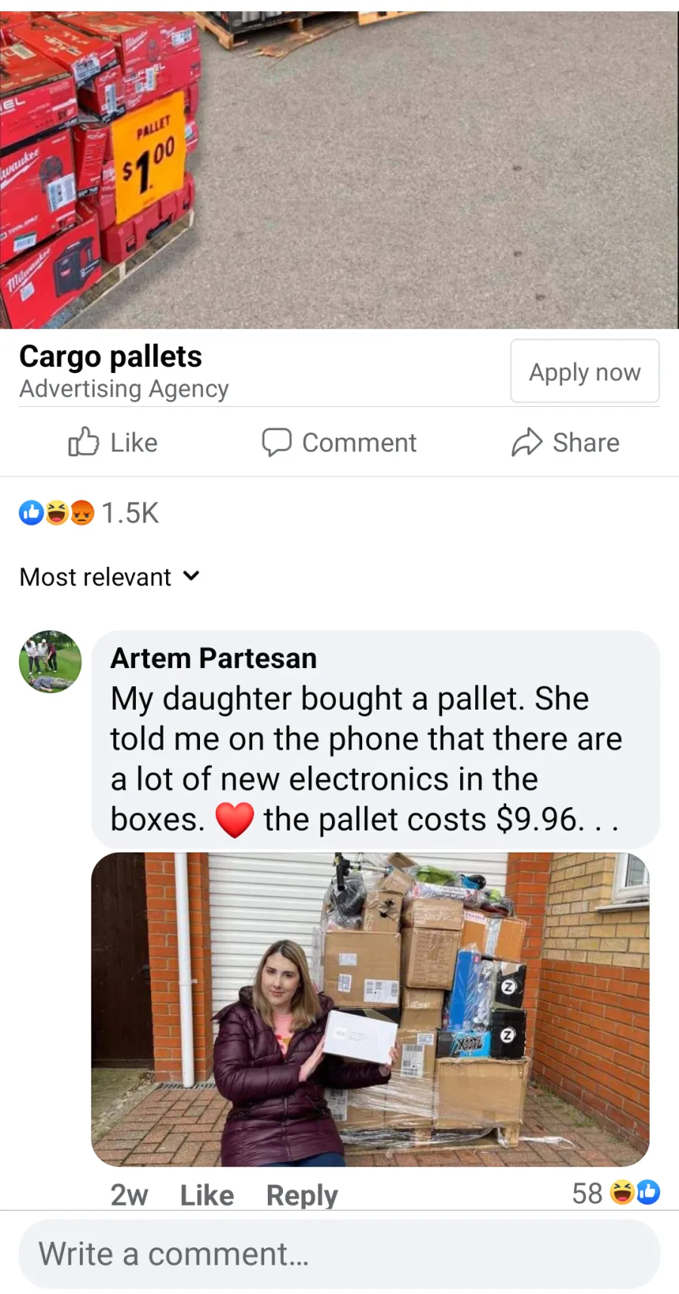
Task: Open the Milwaukee pallet ad image
Action: (x=339, y=170)
